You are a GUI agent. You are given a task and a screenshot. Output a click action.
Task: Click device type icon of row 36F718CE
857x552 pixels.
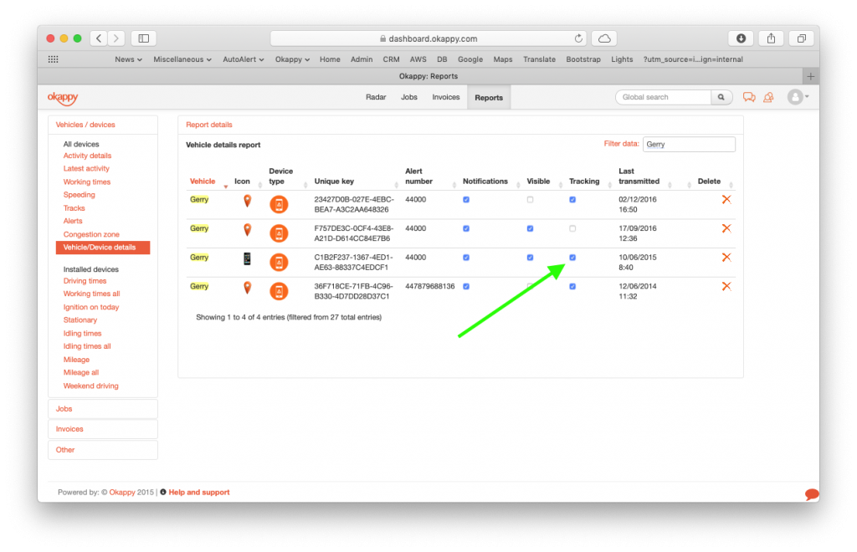click(x=279, y=291)
